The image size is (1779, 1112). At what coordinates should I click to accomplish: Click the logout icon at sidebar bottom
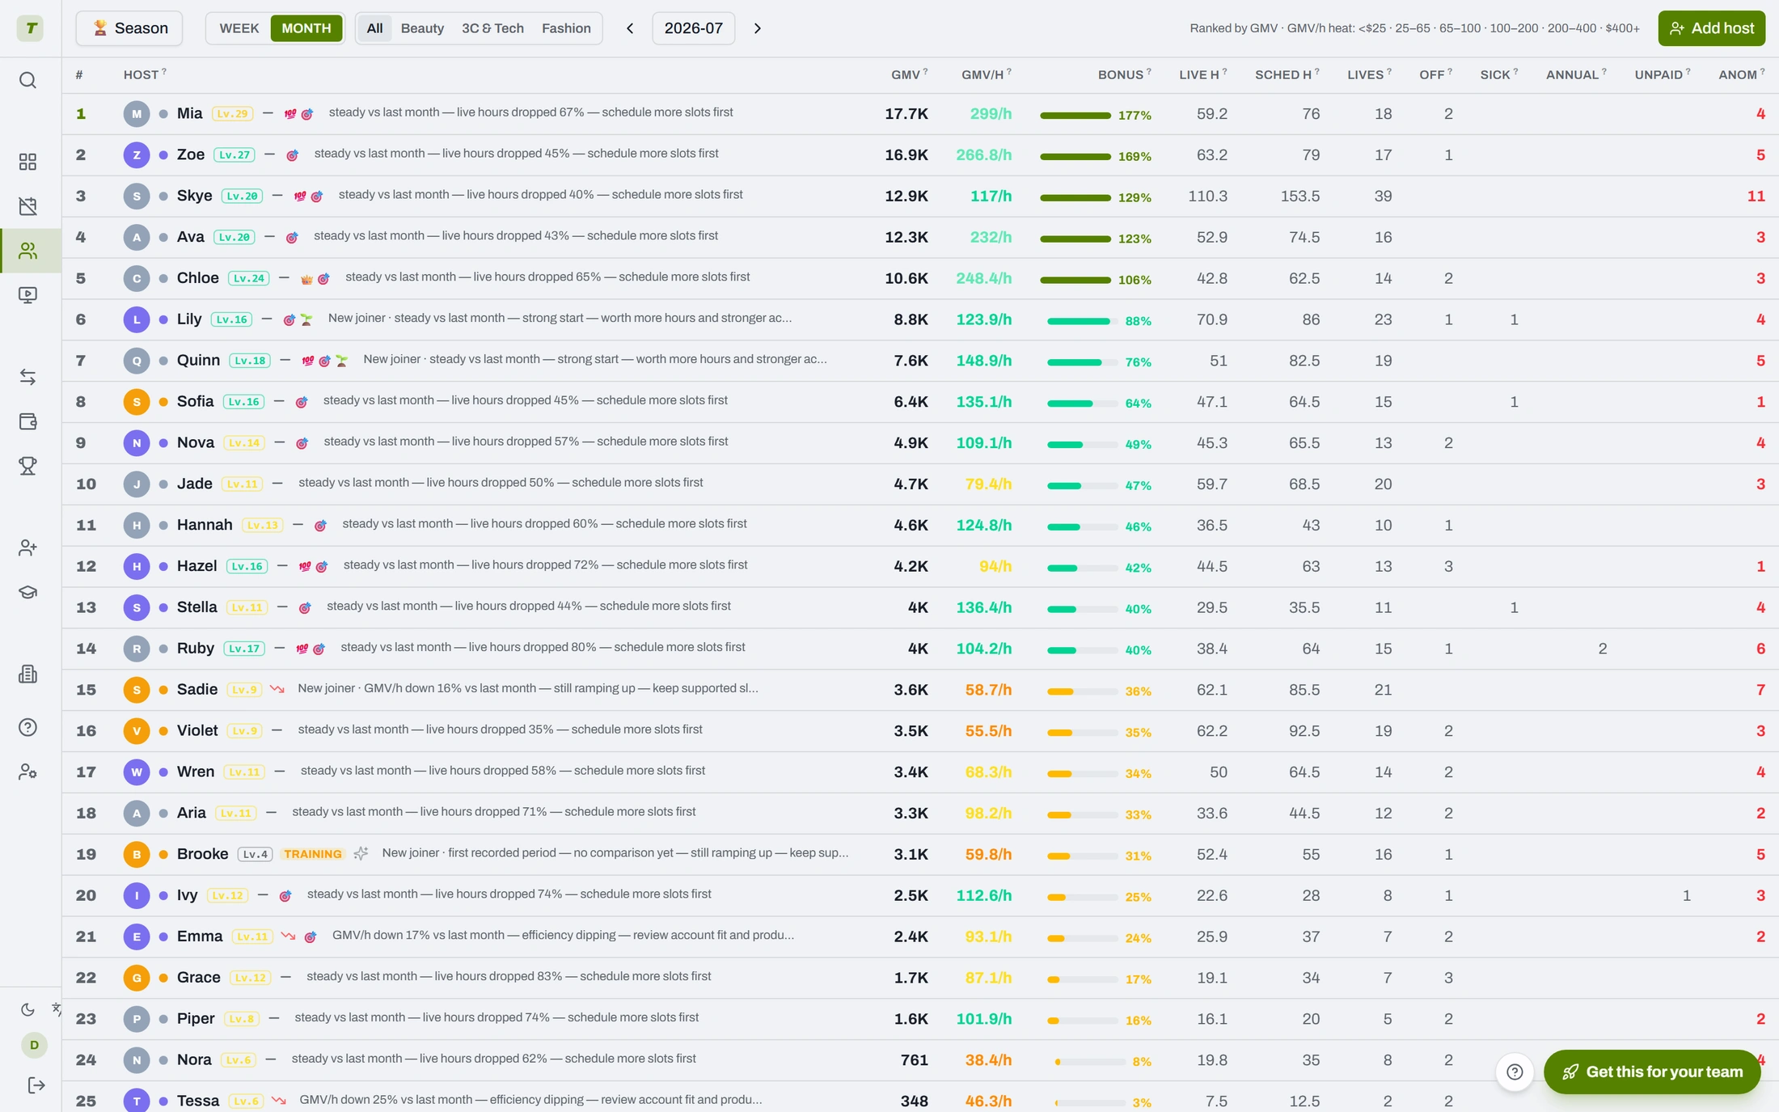[x=36, y=1085]
